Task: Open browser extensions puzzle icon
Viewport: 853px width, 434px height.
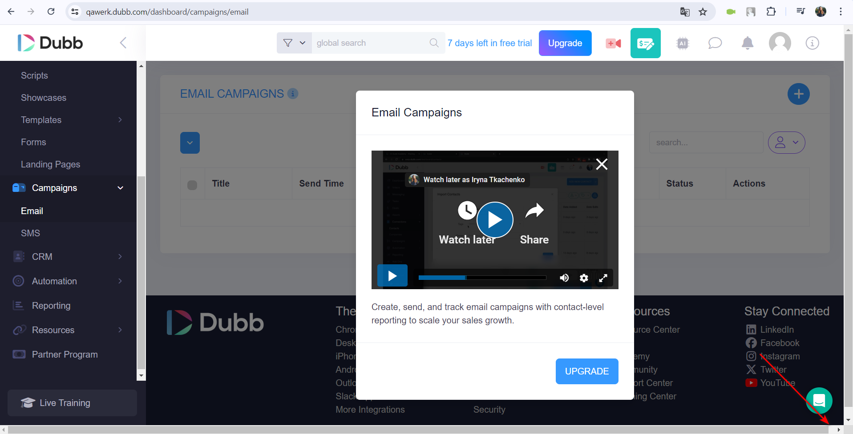Action: tap(771, 12)
